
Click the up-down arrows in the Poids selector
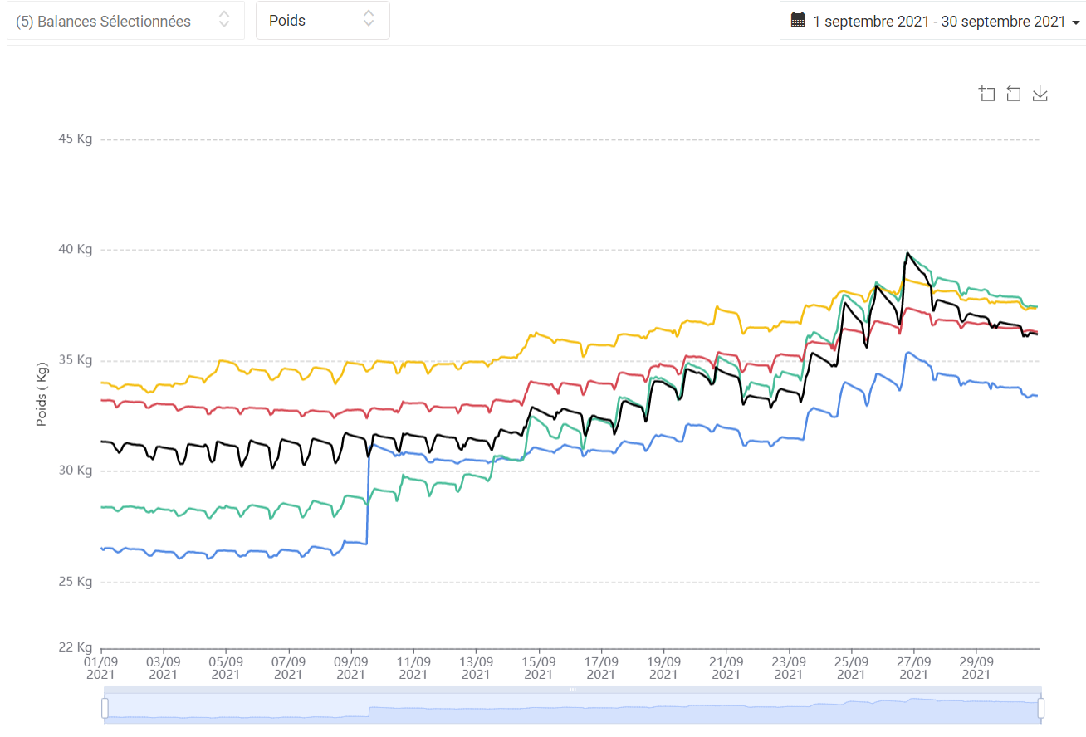369,20
